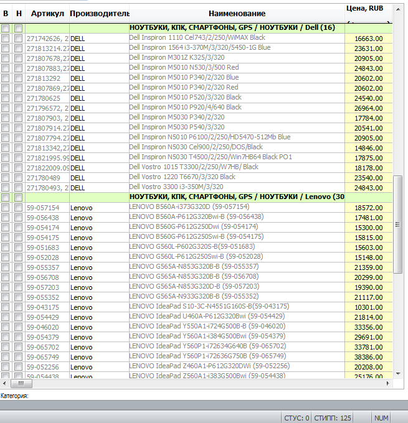
Task: Click the horizontal scrollbar thumb
Action: [x=21, y=383]
